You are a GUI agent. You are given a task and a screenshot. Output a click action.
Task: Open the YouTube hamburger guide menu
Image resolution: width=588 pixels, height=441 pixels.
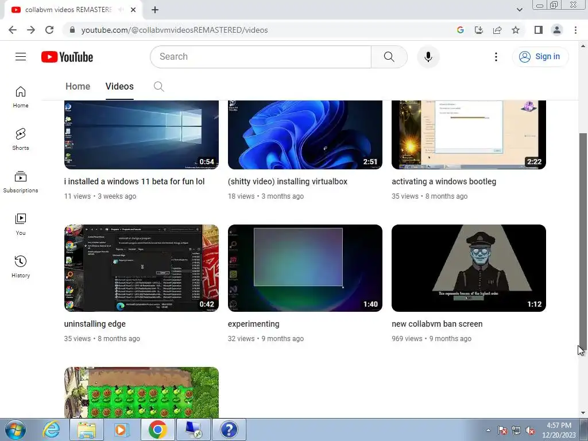[21, 57]
